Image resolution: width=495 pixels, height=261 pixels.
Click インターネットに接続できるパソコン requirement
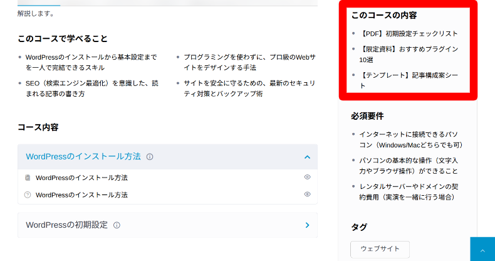click(x=410, y=140)
